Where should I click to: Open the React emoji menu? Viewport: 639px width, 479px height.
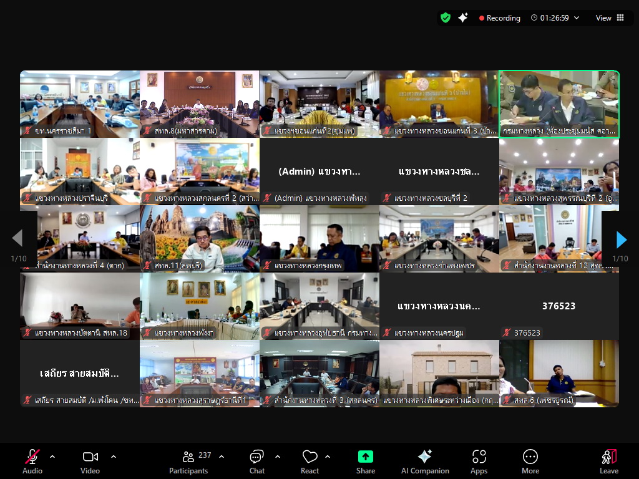(310, 462)
